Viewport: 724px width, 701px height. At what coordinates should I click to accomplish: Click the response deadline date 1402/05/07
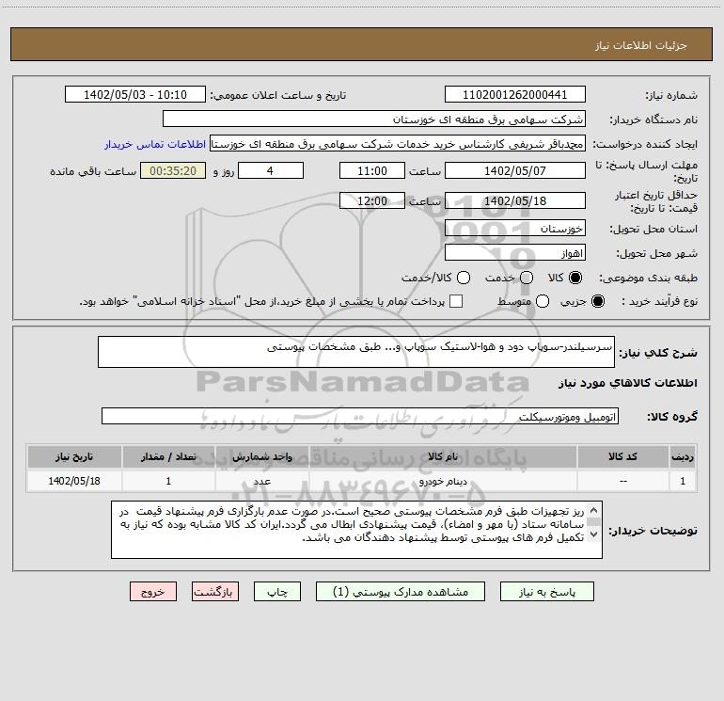(x=515, y=170)
